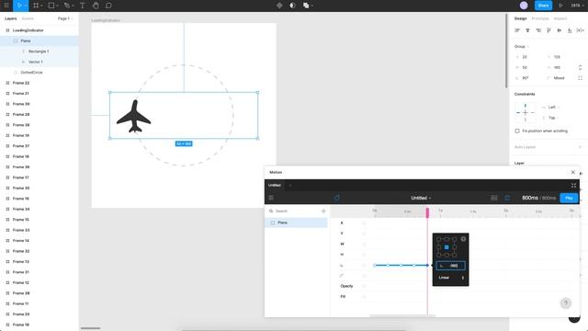588x331 pixels.
Task: Click the Use as mask icon in the top bar
Action: [292, 6]
